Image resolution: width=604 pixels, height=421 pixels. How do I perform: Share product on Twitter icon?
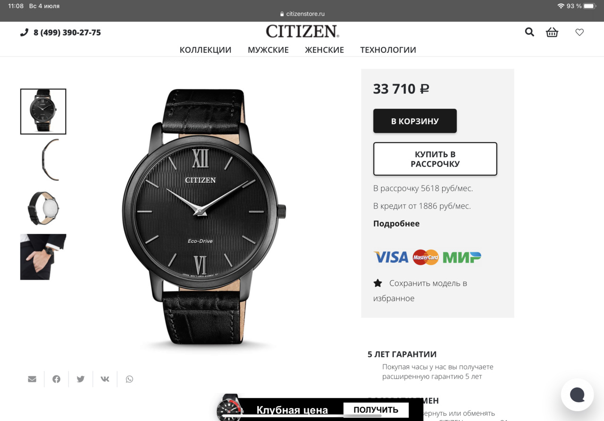tap(81, 379)
